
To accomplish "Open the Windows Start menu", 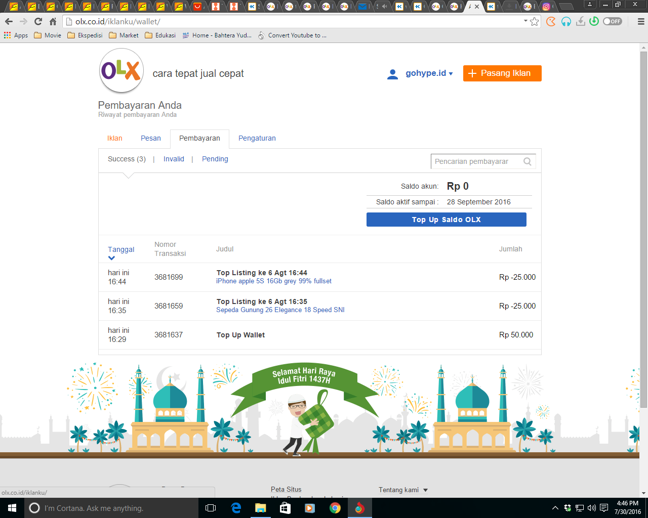I will coord(12,508).
